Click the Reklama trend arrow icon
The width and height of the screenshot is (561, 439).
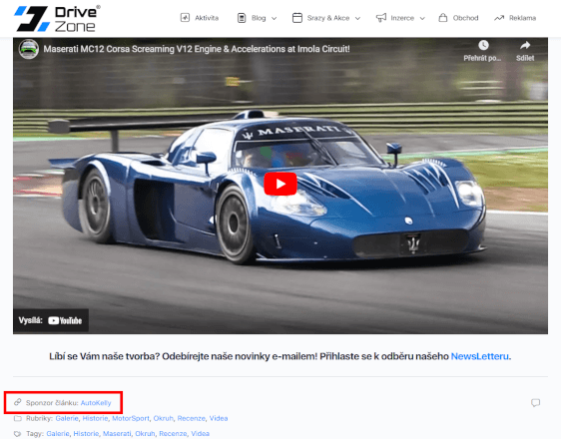(499, 18)
